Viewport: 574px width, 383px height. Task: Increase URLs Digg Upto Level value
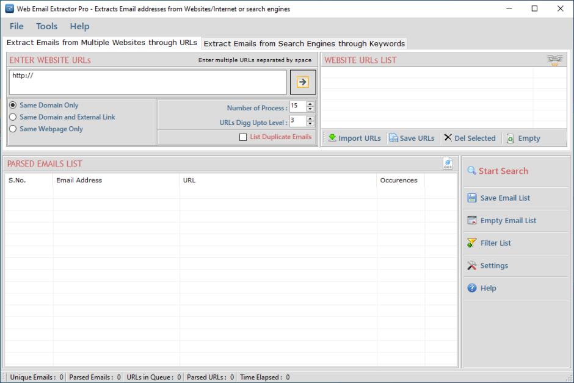click(310, 119)
